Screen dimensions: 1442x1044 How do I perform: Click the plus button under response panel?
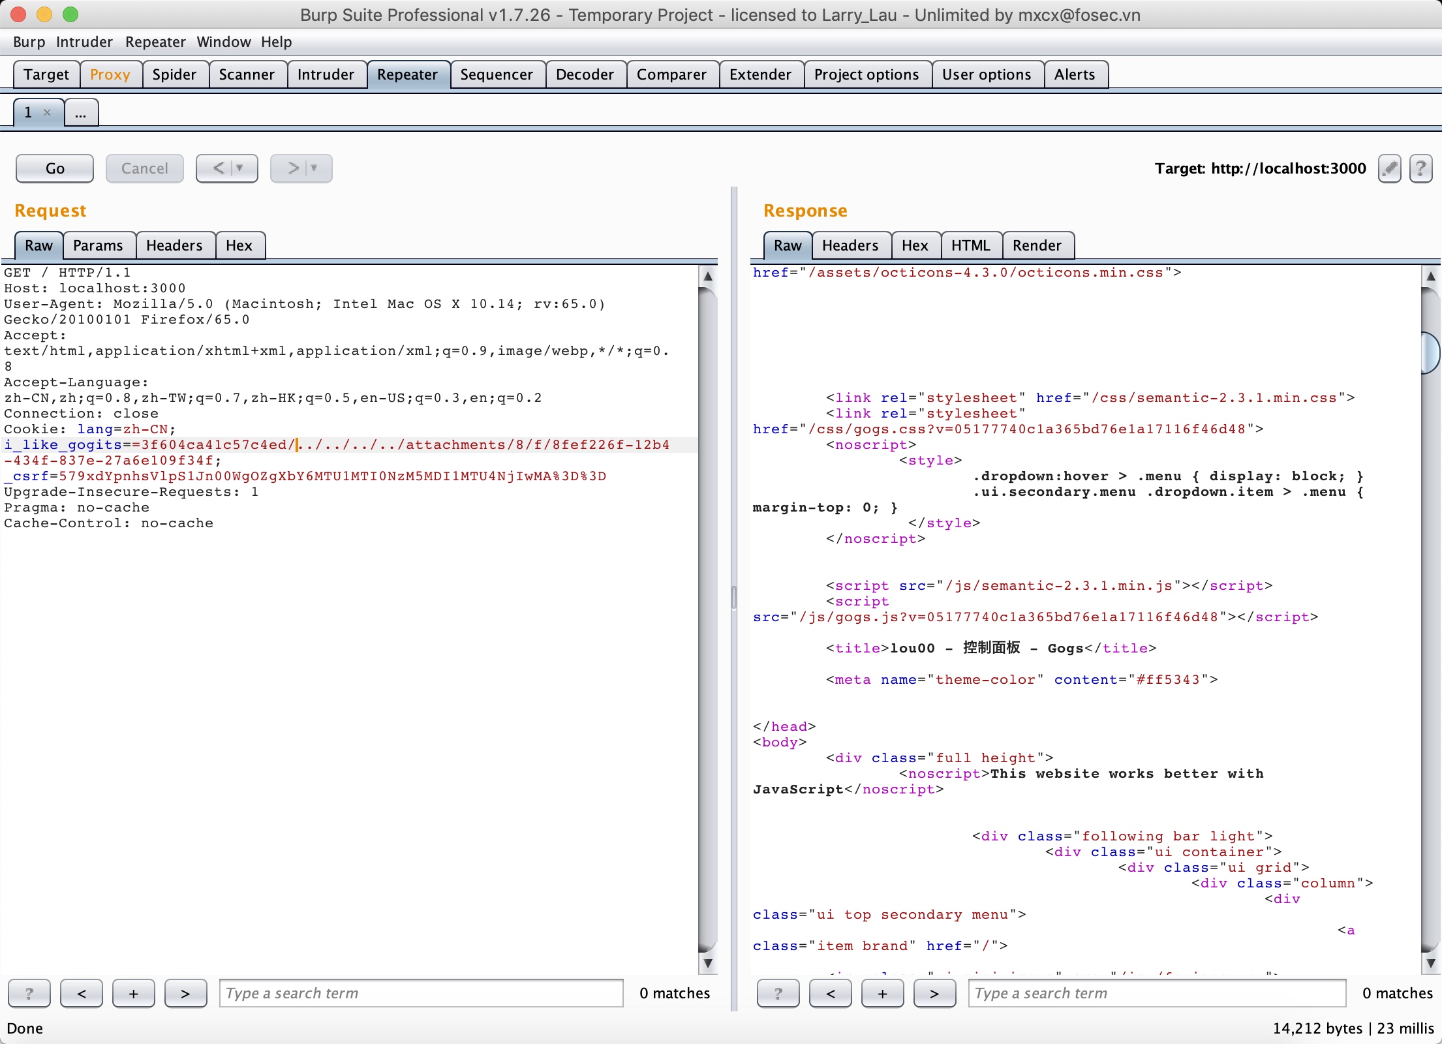pos(882,993)
